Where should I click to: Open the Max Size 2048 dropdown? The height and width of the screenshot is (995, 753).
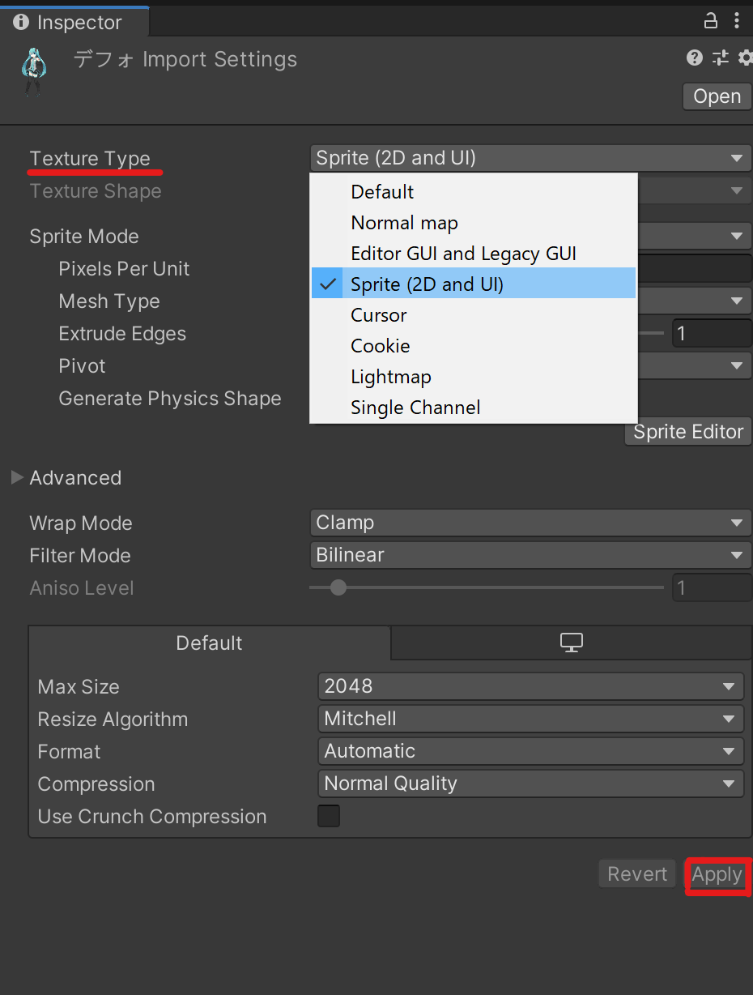tap(530, 686)
